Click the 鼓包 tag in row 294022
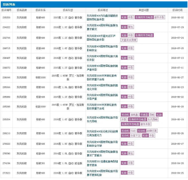This screenshot has width=188, height=180. [131, 27]
